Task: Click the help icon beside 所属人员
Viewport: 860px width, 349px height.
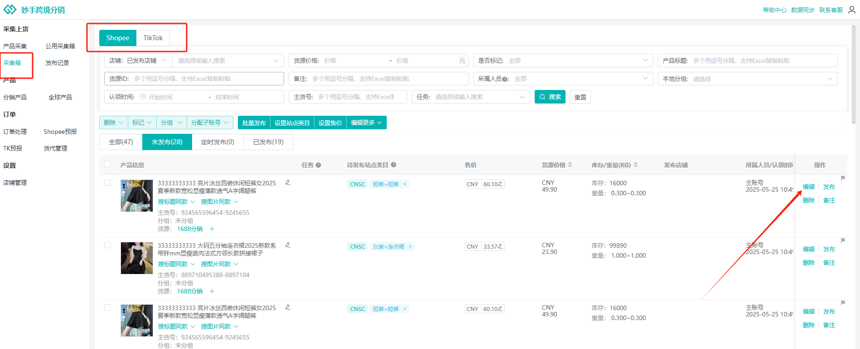Action: pos(505,79)
